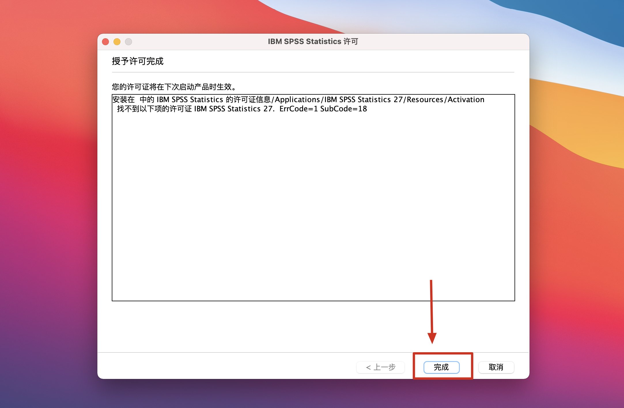This screenshot has height=408, width=624.
Task: Close the SPSS license window
Action: coord(105,42)
